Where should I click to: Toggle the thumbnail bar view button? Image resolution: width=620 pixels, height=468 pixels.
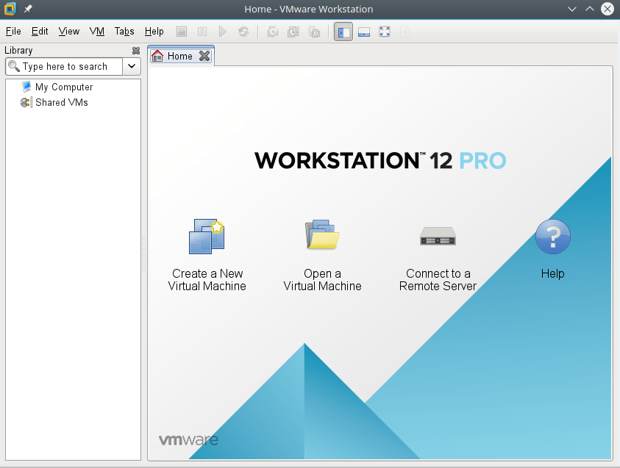364,32
